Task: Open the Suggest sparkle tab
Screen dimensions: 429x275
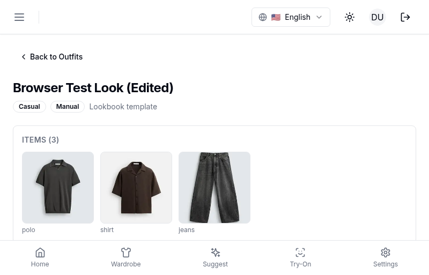Action: [x=216, y=257]
